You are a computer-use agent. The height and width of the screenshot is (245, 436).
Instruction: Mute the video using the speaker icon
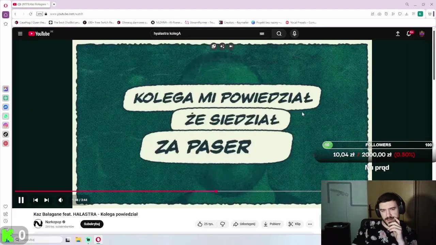(61, 200)
